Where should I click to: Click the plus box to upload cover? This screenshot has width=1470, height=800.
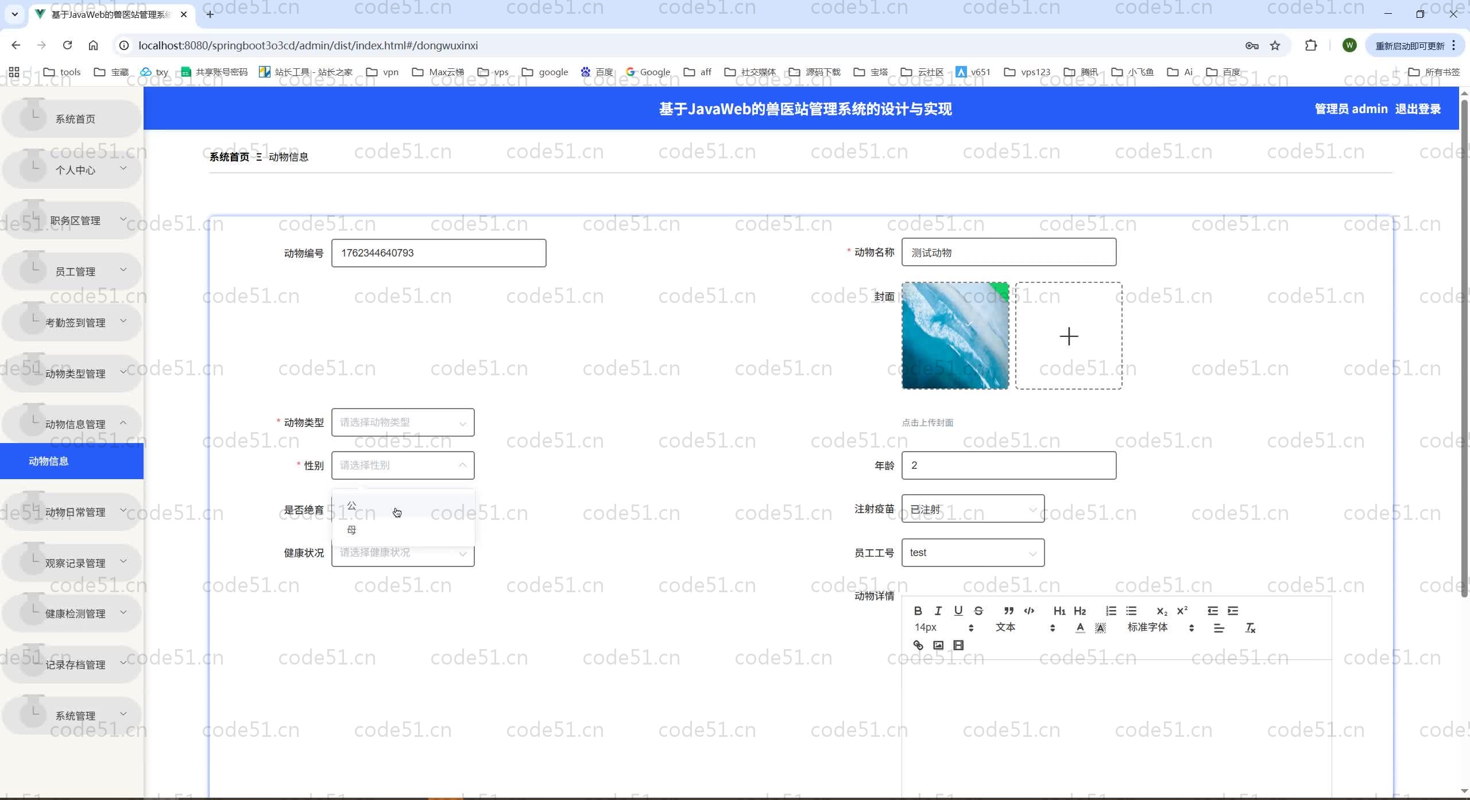pyautogui.click(x=1069, y=336)
